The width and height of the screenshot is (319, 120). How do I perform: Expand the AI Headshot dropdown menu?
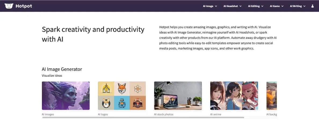pyautogui.click(x=233, y=6)
